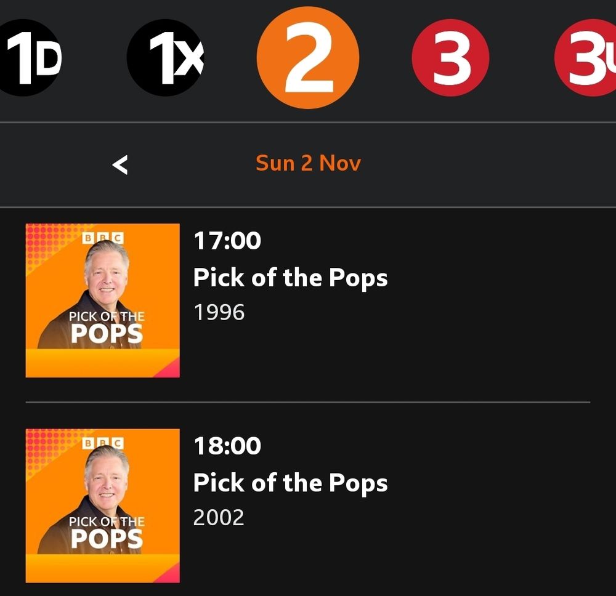Open the 18:00 Pick of the Pops artwork
616x596 pixels.
click(102, 505)
